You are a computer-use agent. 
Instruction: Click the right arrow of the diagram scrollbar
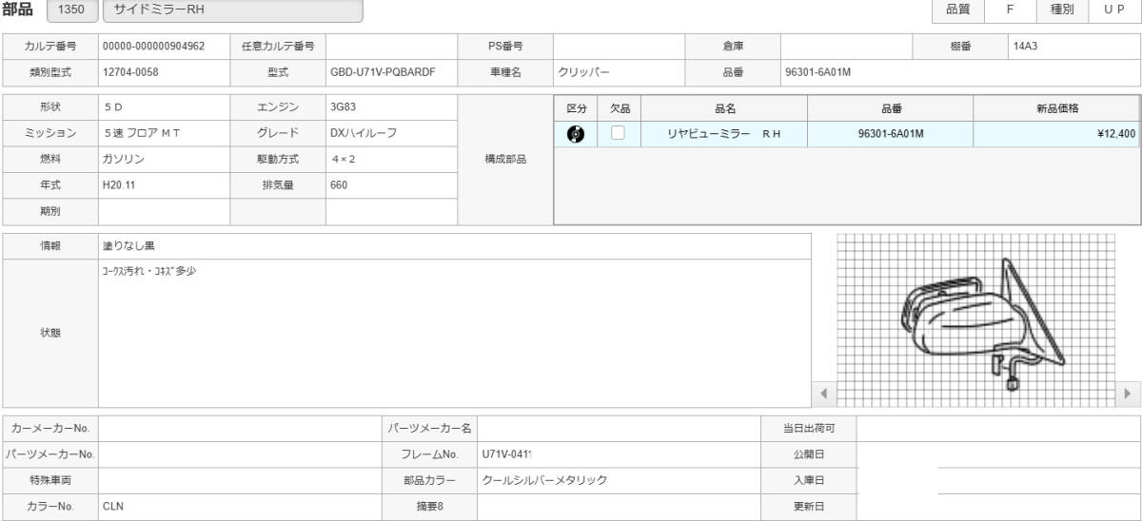[x=1127, y=393]
